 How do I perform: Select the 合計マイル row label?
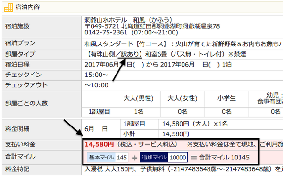(20, 157)
